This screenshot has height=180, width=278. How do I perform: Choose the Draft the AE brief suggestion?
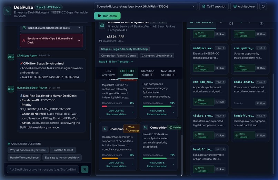click(x=63, y=150)
